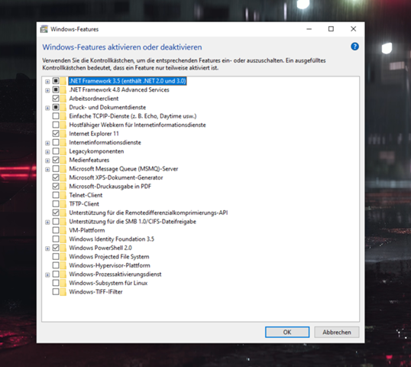The height and width of the screenshot is (367, 411).
Task: Uncheck the Arbeitsordnerclient checkbox
Action: click(x=56, y=99)
